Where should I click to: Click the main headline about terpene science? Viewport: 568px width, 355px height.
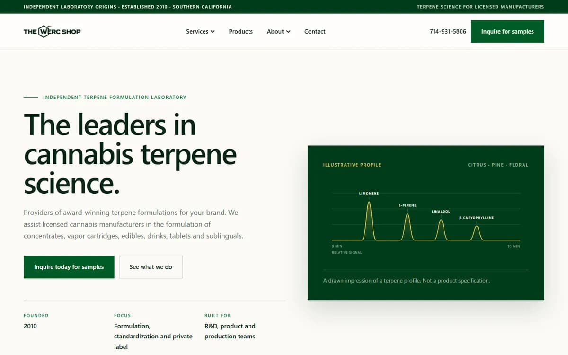(130, 154)
